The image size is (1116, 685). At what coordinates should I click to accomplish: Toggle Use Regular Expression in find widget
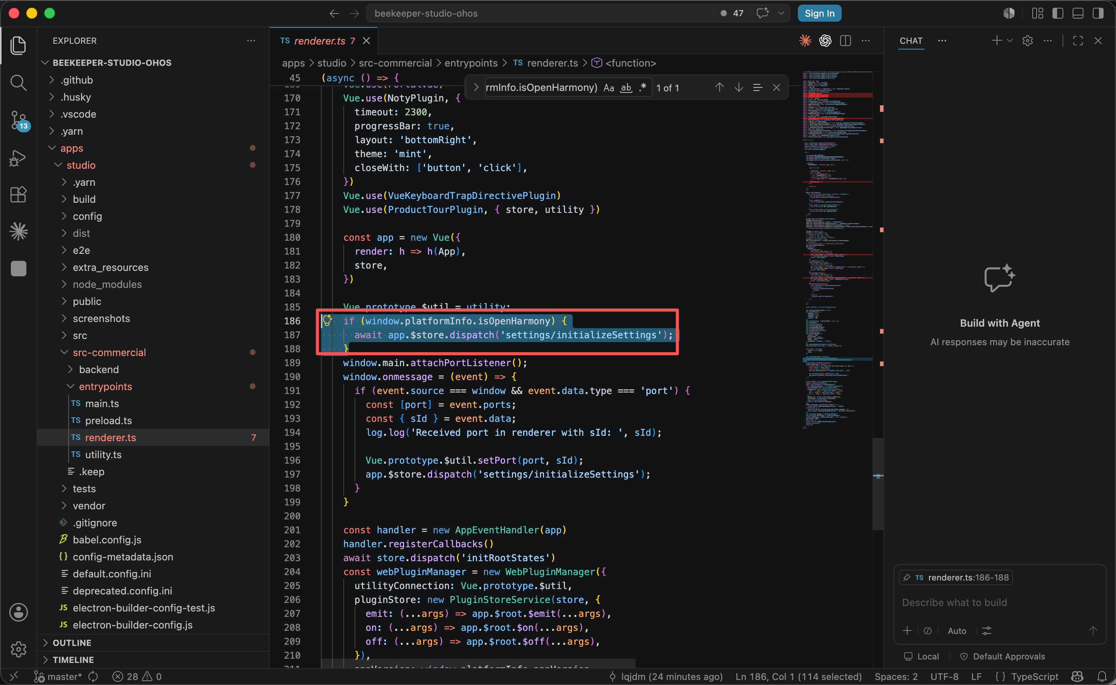[642, 87]
